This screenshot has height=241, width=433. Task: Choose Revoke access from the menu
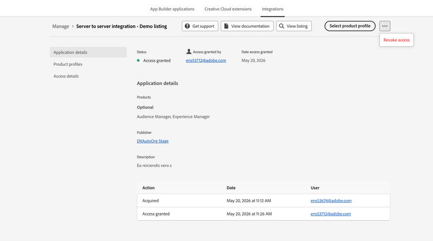tap(396, 40)
